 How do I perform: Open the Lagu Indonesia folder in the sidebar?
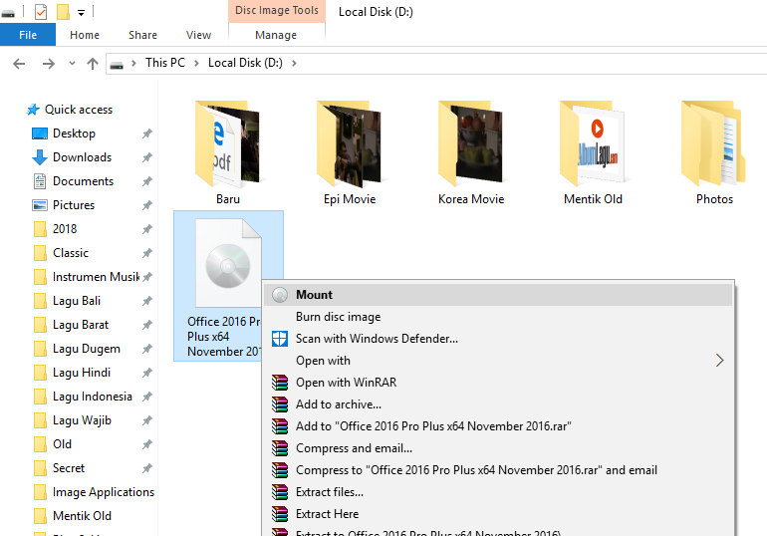pyautogui.click(x=92, y=397)
